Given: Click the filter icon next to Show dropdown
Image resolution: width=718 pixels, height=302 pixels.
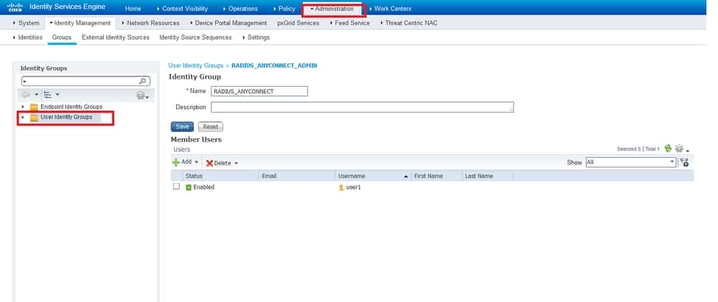Looking at the screenshot, I should tap(684, 162).
